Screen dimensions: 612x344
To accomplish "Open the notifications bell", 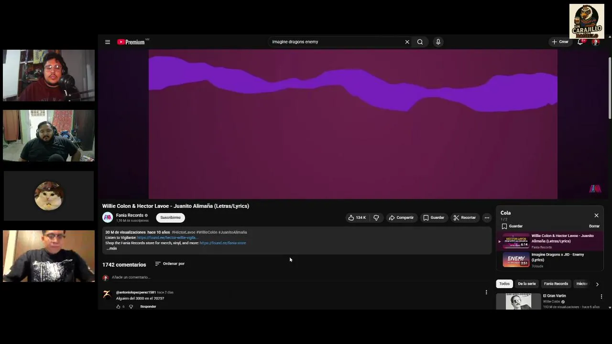I will pyautogui.click(x=580, y=42).
